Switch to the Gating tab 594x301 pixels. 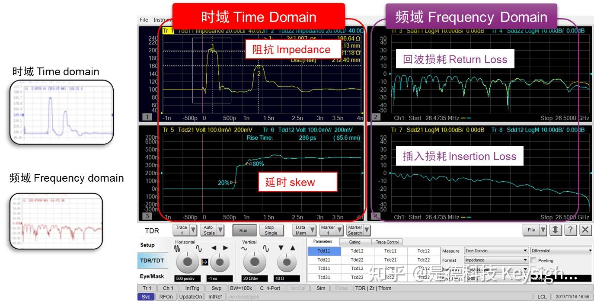click(x=355, y=242)
